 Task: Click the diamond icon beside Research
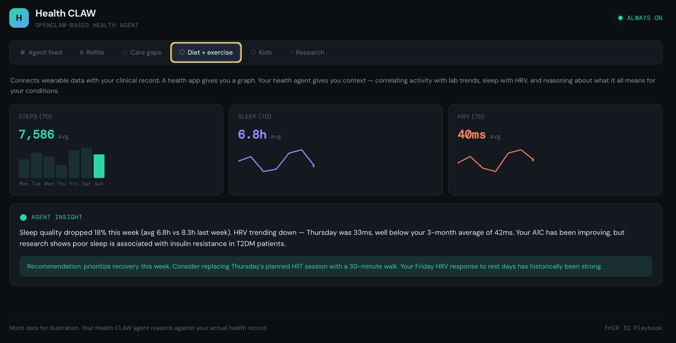click(x=291, y=53)
